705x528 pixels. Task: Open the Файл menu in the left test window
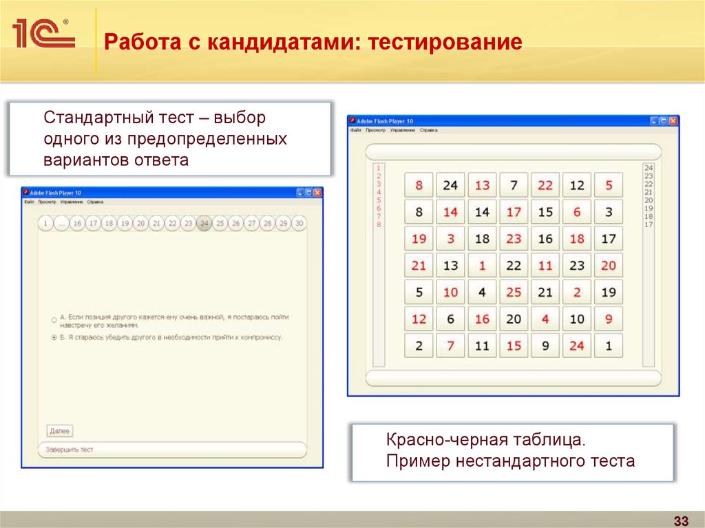pyautogui.click(x=29, y=202)
